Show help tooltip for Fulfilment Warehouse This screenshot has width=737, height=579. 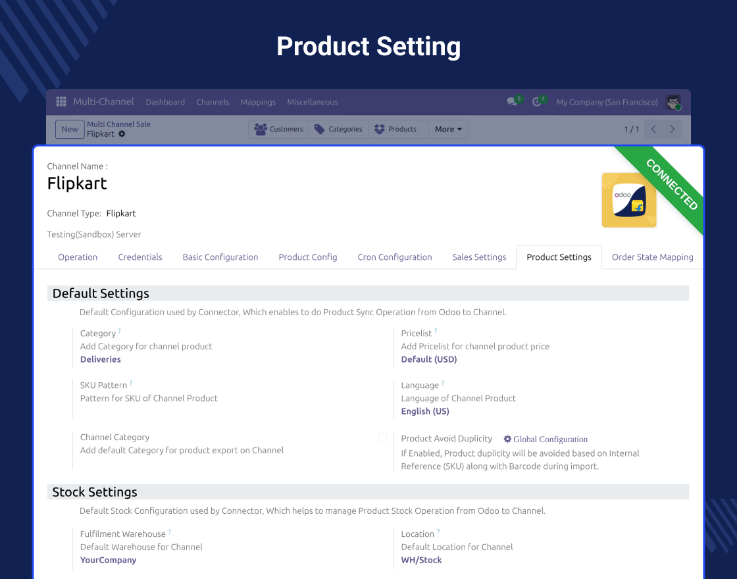click(x=170, y=532)
